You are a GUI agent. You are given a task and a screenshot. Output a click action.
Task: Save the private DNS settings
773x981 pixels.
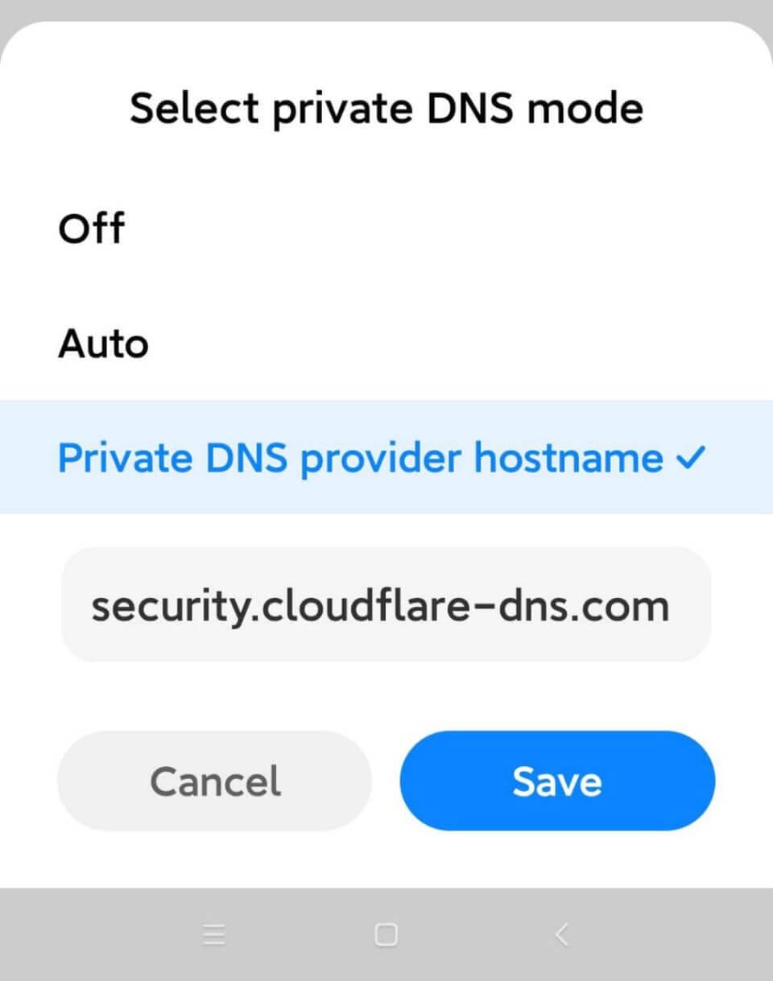click(557, 781)
